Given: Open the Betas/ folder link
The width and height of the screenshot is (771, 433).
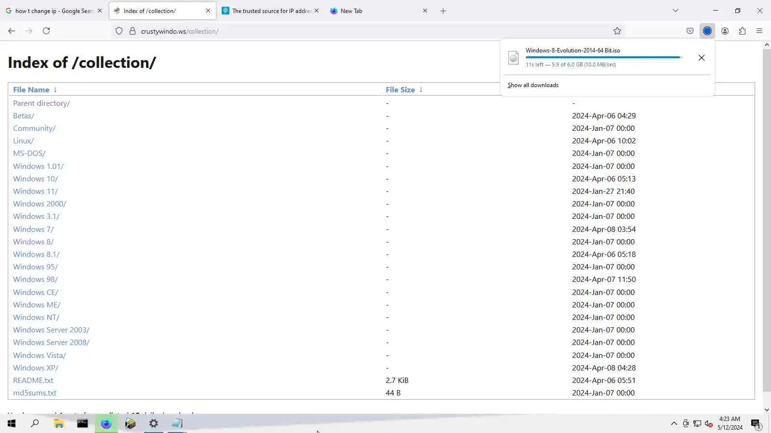Looking at the screenshot, I should [24, 115].
